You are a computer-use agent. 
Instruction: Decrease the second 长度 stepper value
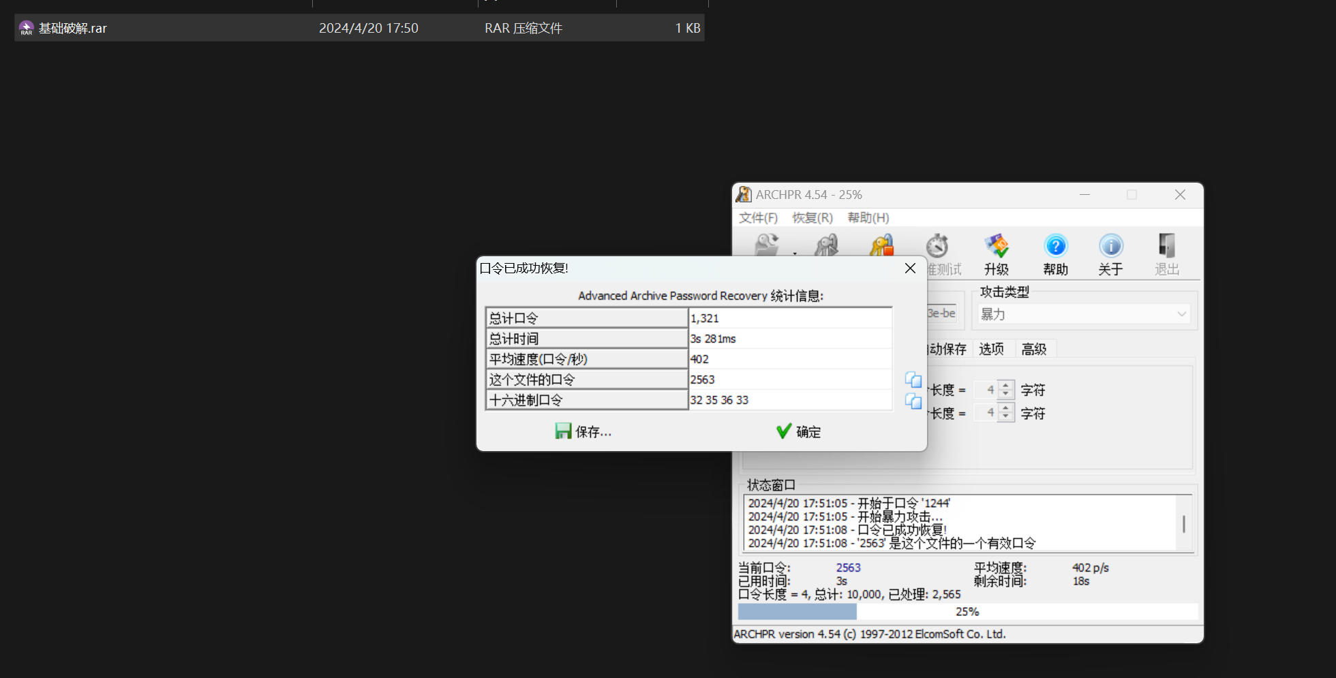1006,417
